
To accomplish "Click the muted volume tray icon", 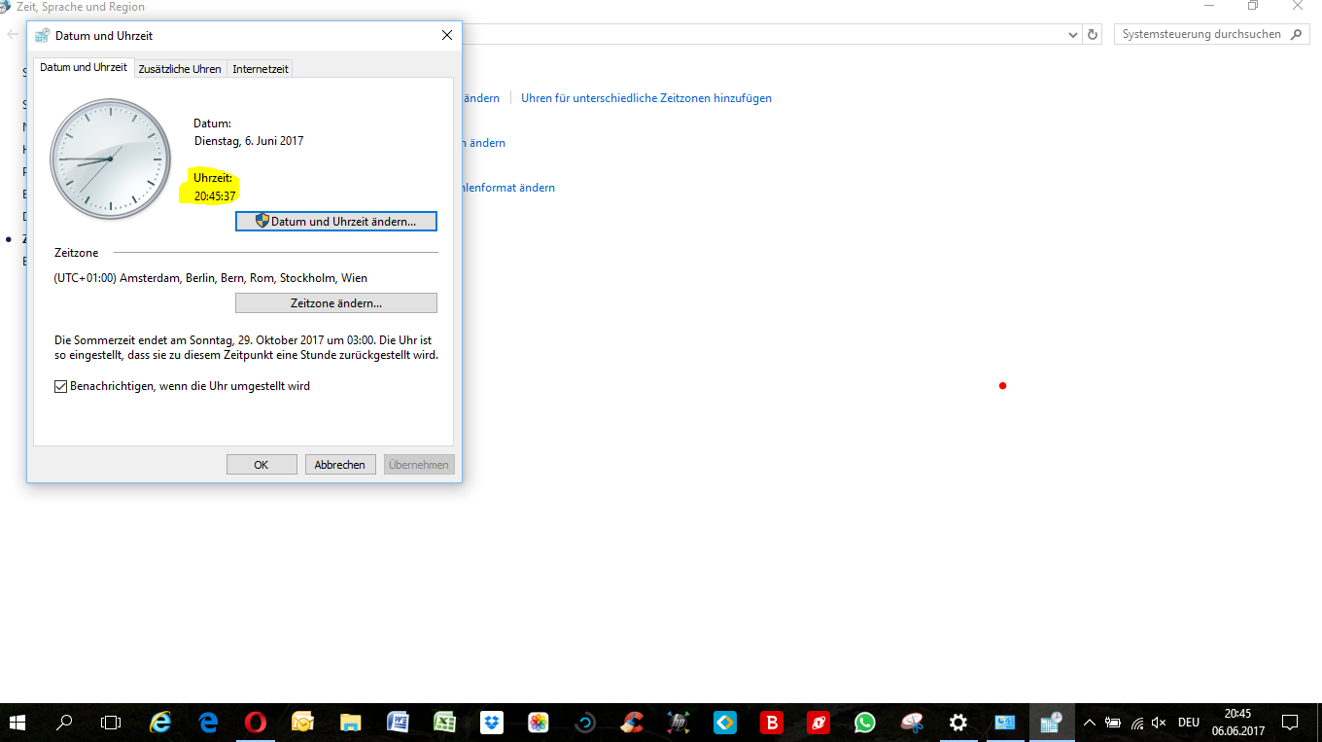I will [x=1159, y=723].
